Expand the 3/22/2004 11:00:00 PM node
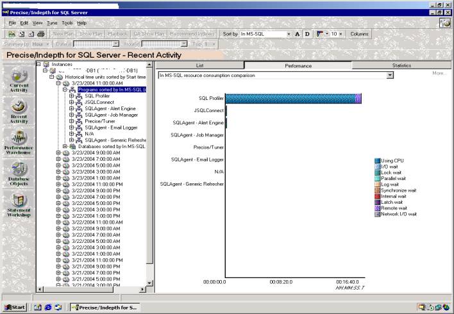Screen dimensions: 454x314 (58, 185)
